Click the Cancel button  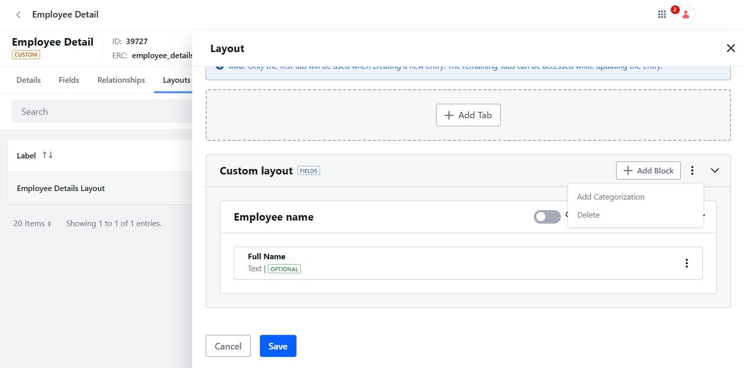[x=228, y=346]
